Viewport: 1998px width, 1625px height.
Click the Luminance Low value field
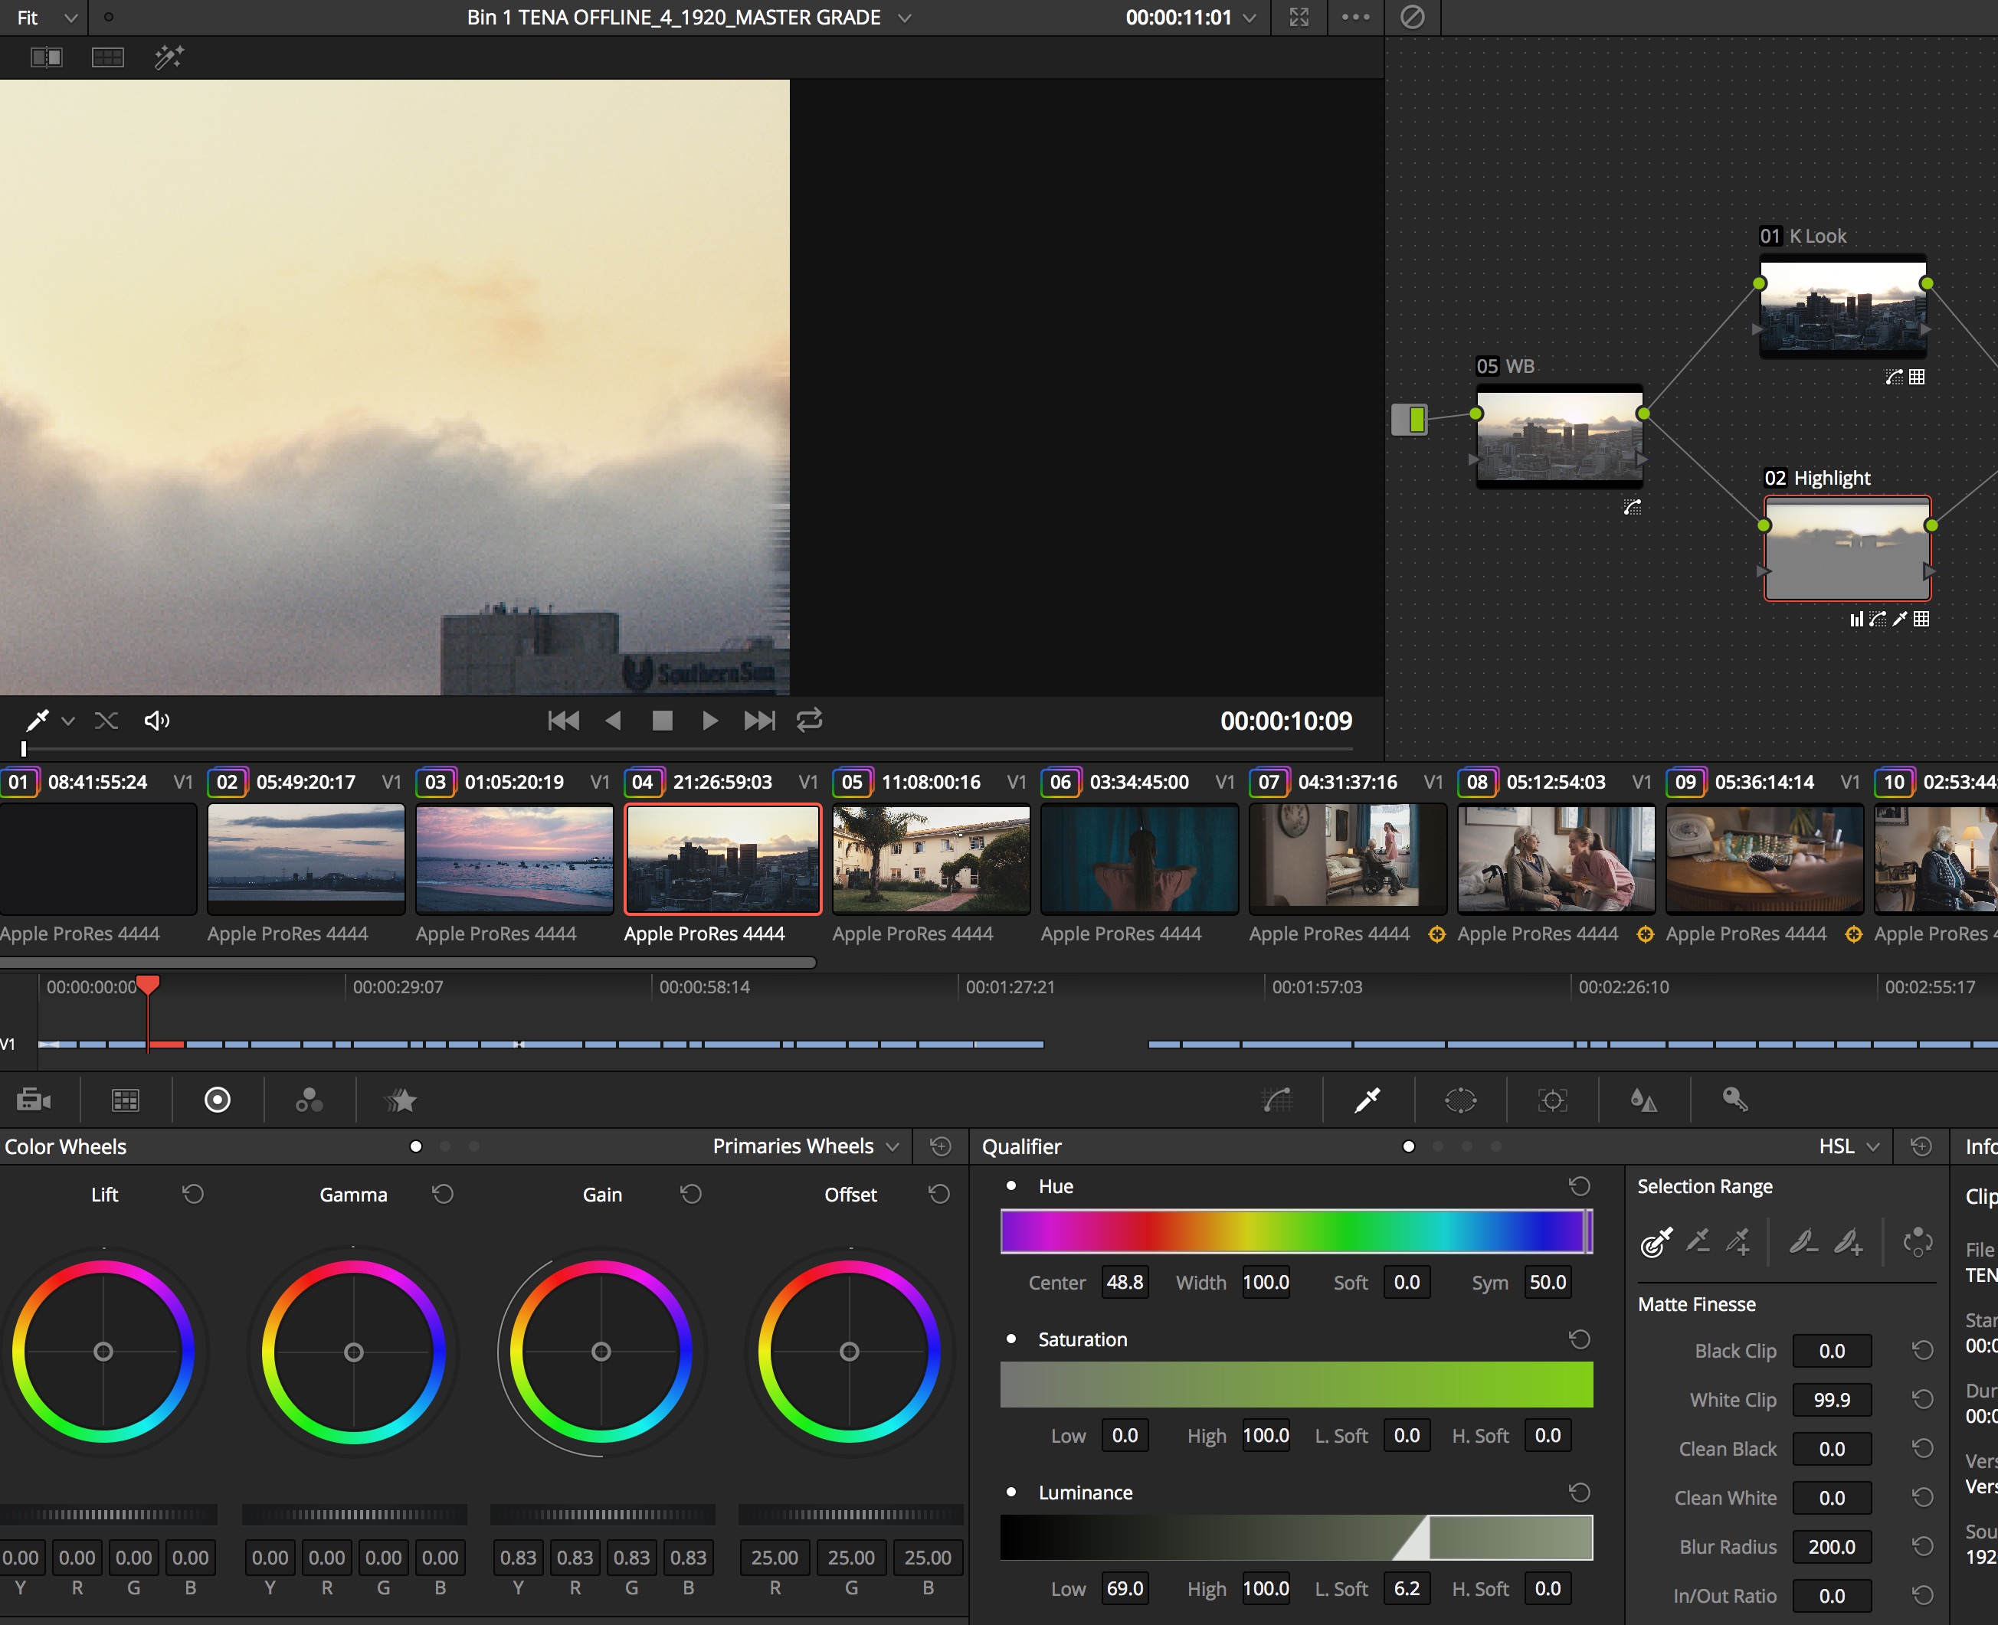point(1125,1588)
